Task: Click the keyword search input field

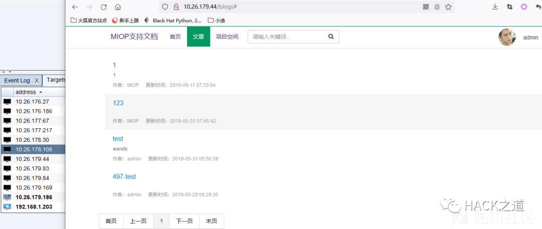Action: [286, 37]
